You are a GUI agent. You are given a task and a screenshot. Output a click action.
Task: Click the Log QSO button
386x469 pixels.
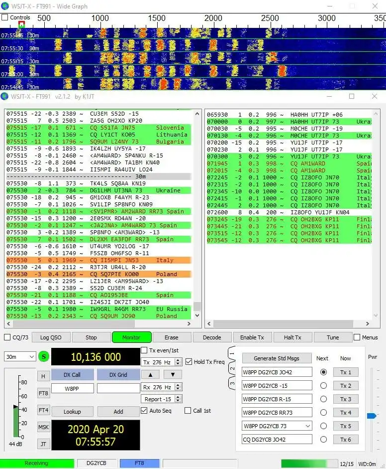[51, 337]
